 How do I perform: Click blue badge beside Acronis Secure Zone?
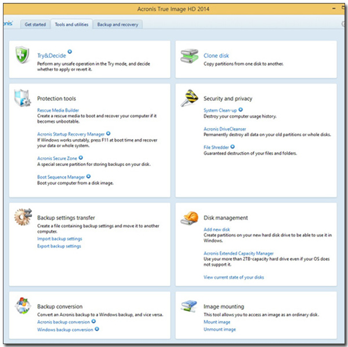tap(81, 158)
